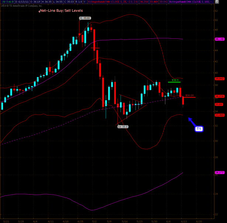Click the 5/2 date on time axis
227x223 pixels.
tap(94, 221)
